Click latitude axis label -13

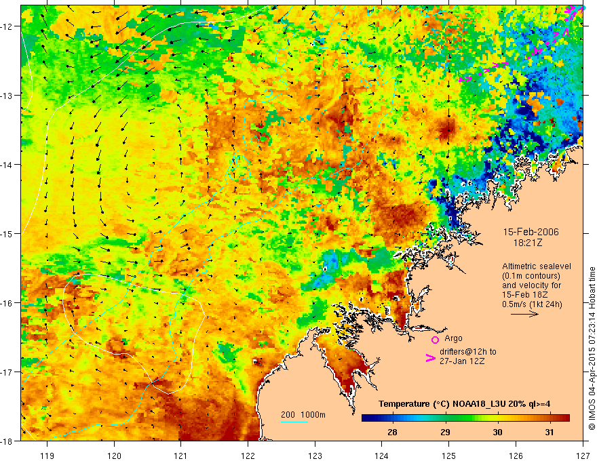[x=7, y=95]
